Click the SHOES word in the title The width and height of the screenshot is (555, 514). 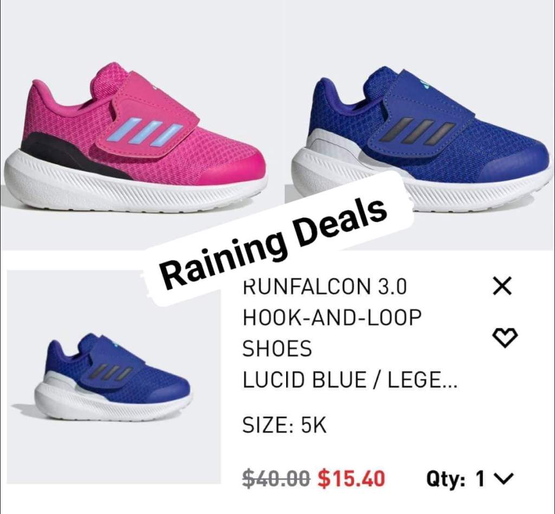coord(277,348)
